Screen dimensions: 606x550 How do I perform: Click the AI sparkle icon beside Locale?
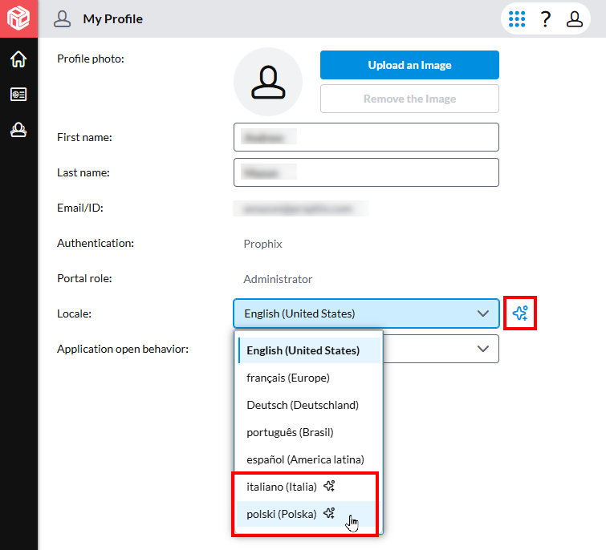point(520,313)
